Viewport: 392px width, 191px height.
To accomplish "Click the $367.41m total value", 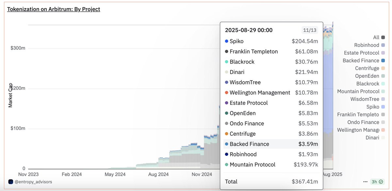I will pyautogui.click(x=304, y=182).
